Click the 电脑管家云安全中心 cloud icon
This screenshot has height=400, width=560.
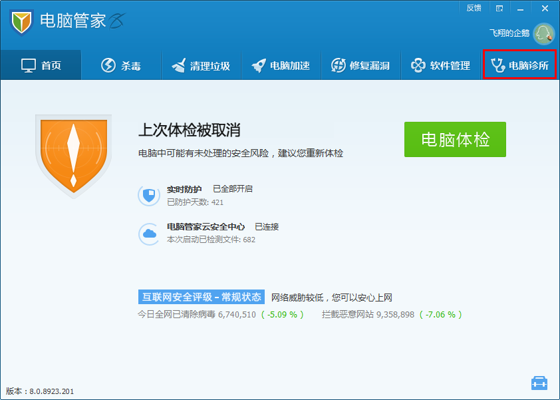[x=149, y=234]
